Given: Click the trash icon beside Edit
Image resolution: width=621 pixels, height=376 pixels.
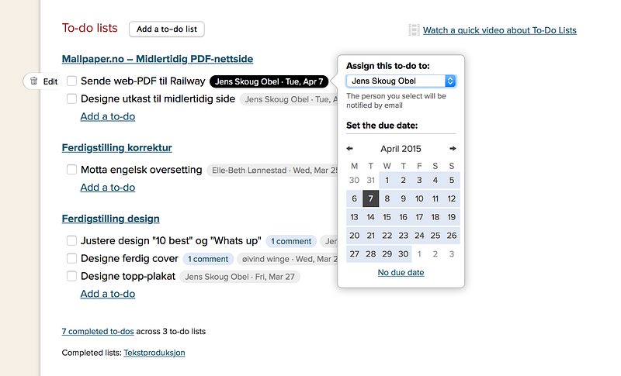Looking at the screenshot, I should 34,81.
